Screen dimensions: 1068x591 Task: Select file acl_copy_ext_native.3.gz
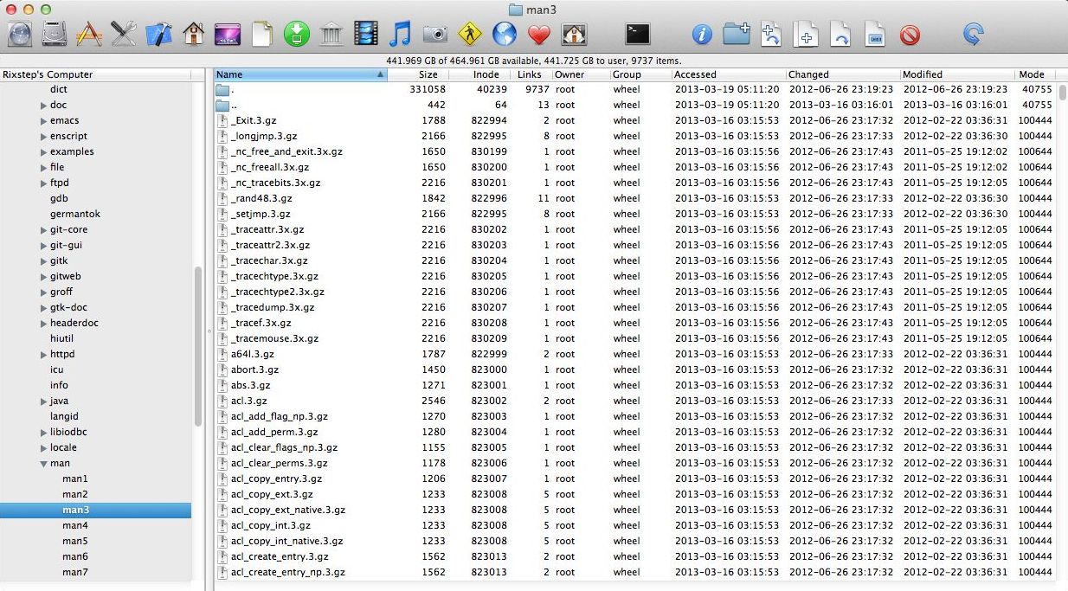pos(634,510)
